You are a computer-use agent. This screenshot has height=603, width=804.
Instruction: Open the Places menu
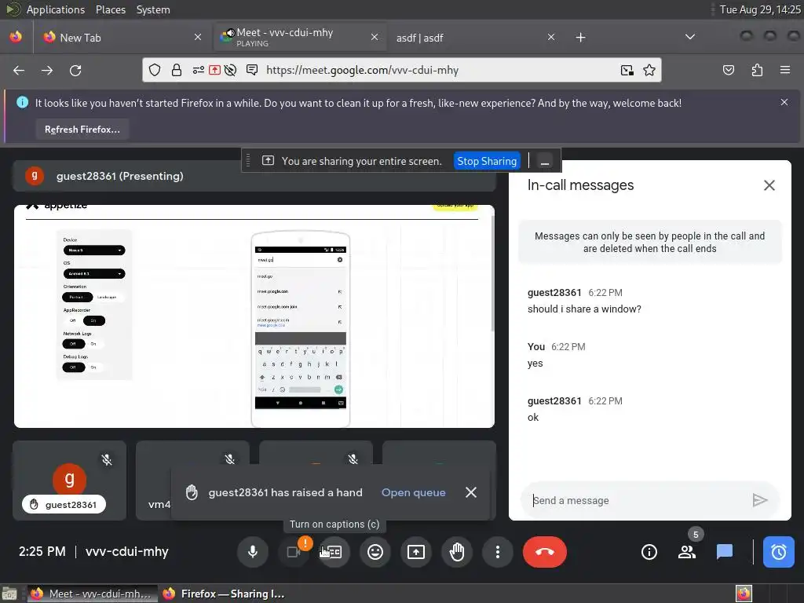click(x=110, y=9)
